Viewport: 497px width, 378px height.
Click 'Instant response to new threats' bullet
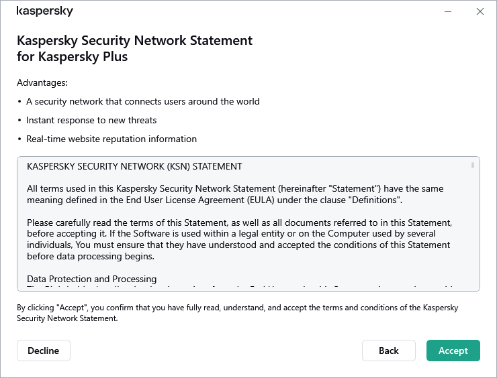coord(91,121)
